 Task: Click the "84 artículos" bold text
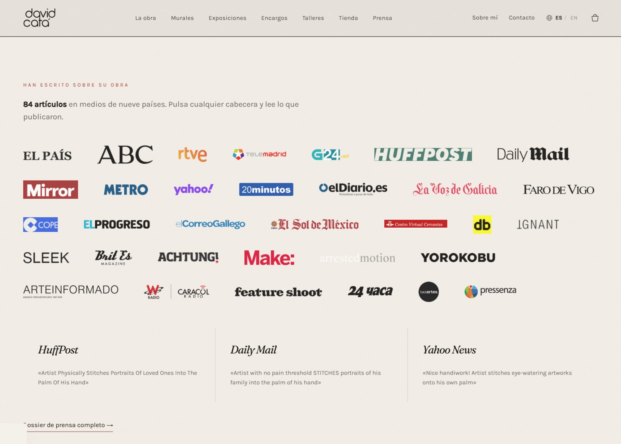pos(45,104)
